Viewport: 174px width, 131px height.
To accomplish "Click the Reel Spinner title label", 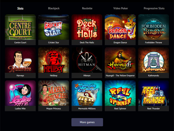I will coord(120,109).
